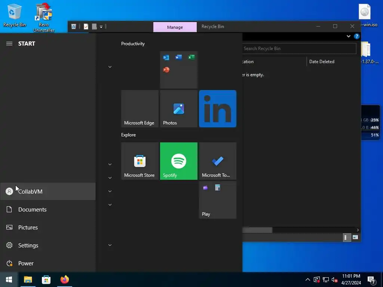The width and height of the screenshot is (383, 287).
Task: Expand the ribbon with the chevron near Help
Action: [349, 36]
